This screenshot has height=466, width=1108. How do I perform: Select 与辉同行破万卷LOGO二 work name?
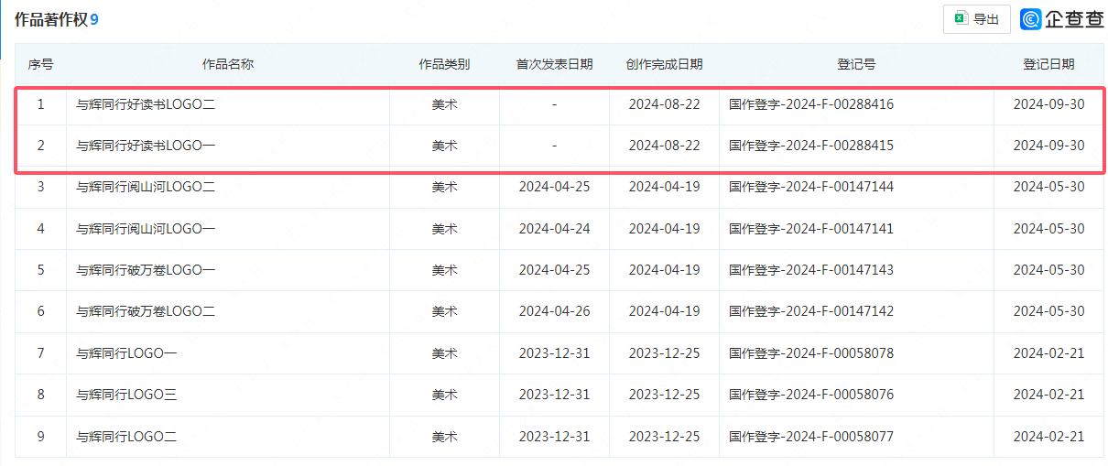point(146,311)
